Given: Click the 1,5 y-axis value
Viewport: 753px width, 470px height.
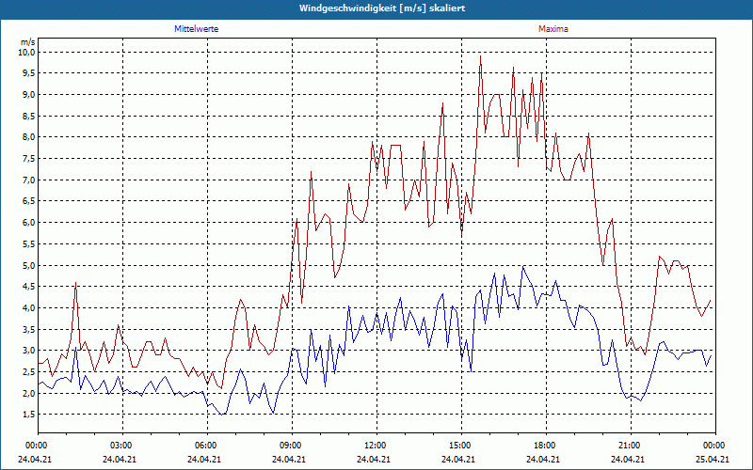Looking at the screenshot, I should (x=29, y=415).
